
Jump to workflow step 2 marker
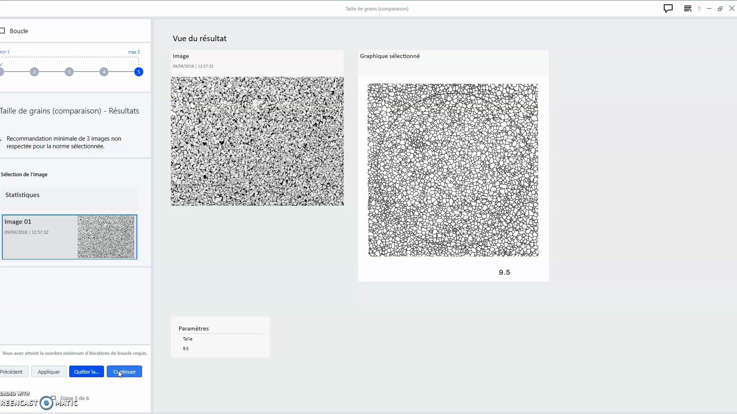tap(34, 72)
